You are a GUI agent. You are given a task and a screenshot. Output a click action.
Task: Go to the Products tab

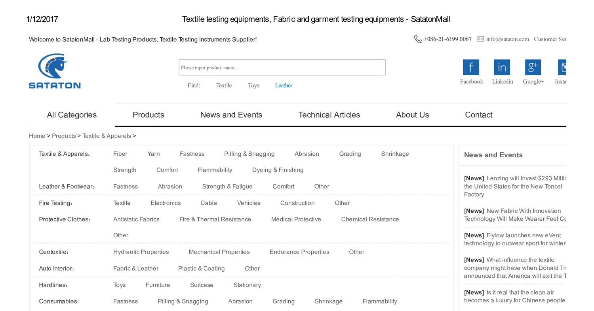[148, 115]
